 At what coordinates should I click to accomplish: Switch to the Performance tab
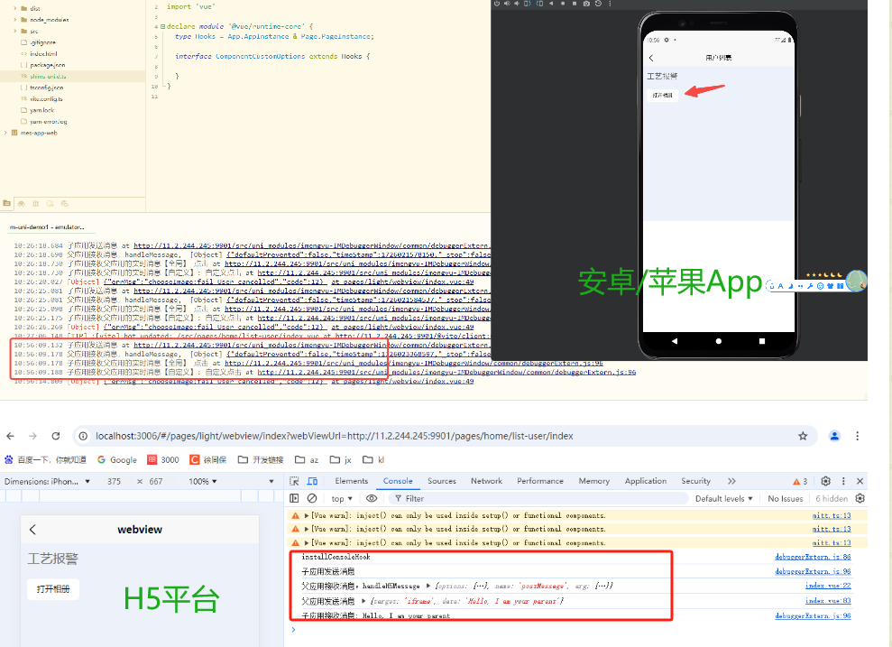click(540, 481)
